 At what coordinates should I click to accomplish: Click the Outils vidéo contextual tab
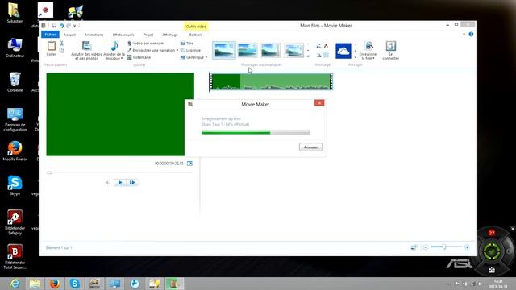point(196,27)
